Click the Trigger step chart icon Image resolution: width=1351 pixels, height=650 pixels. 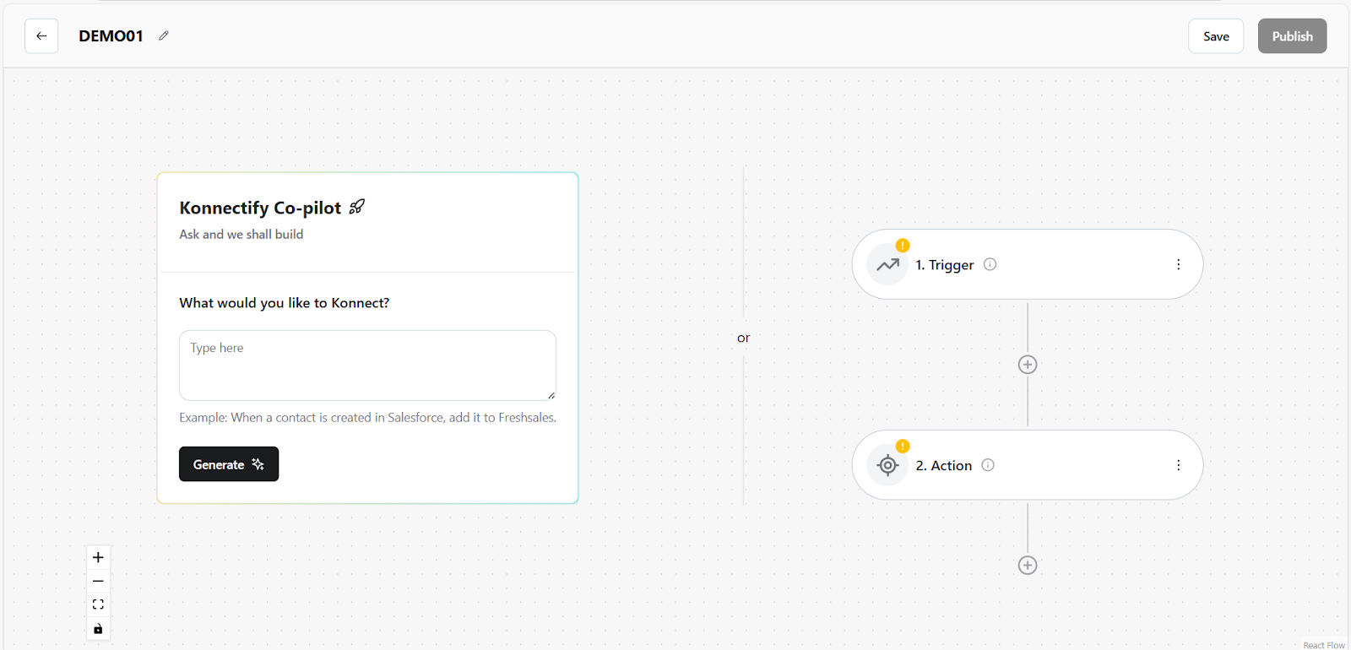click(887, 265)
